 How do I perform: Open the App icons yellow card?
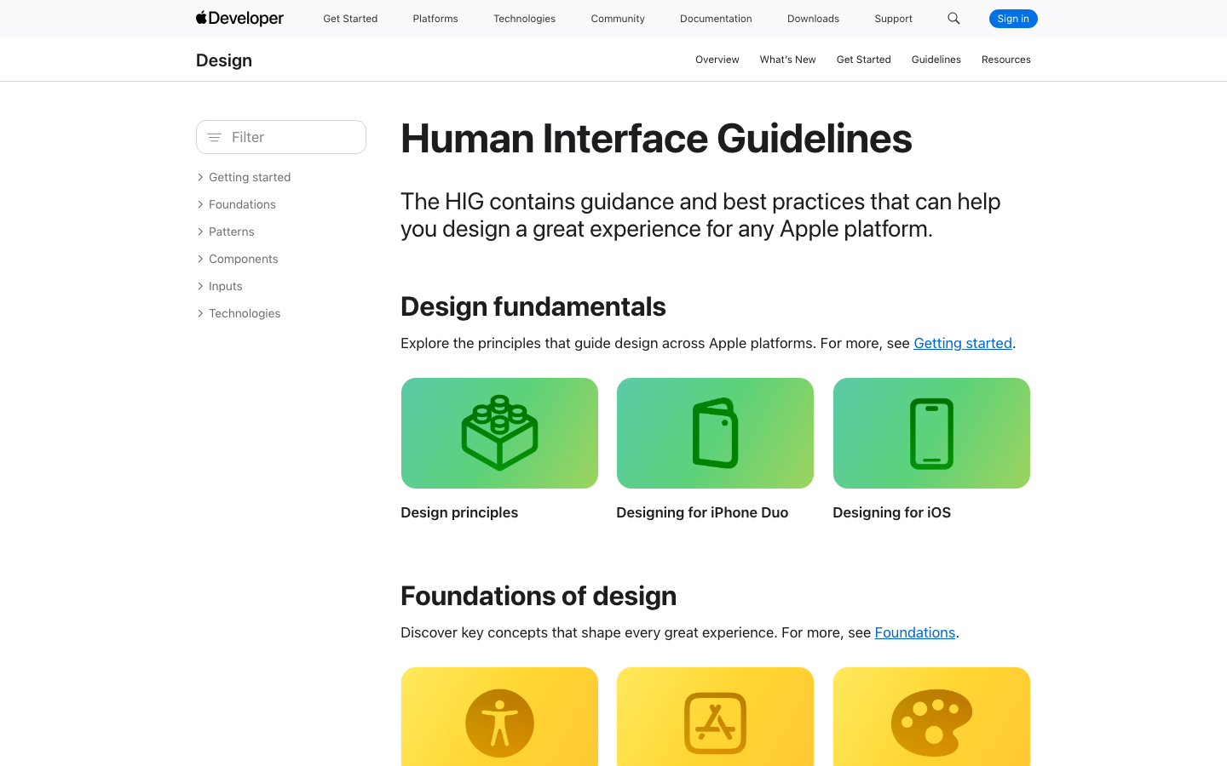(715, 717)
